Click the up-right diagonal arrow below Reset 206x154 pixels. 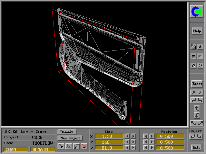tap(193, 93)
